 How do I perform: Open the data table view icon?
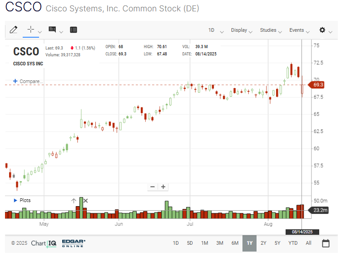click(74, 30)
